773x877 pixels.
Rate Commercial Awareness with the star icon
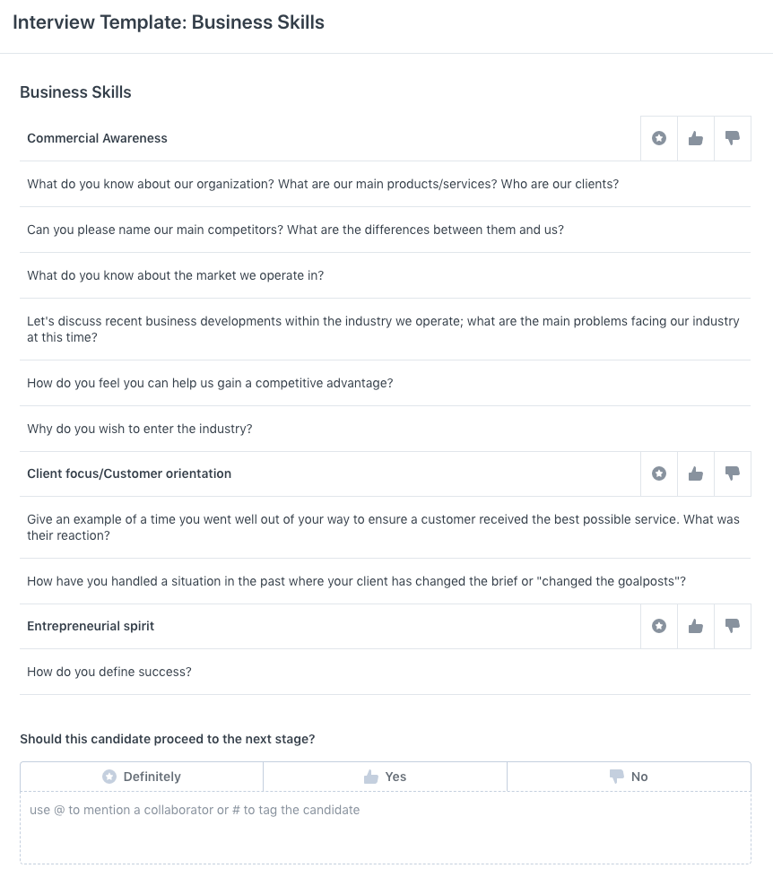659,138
